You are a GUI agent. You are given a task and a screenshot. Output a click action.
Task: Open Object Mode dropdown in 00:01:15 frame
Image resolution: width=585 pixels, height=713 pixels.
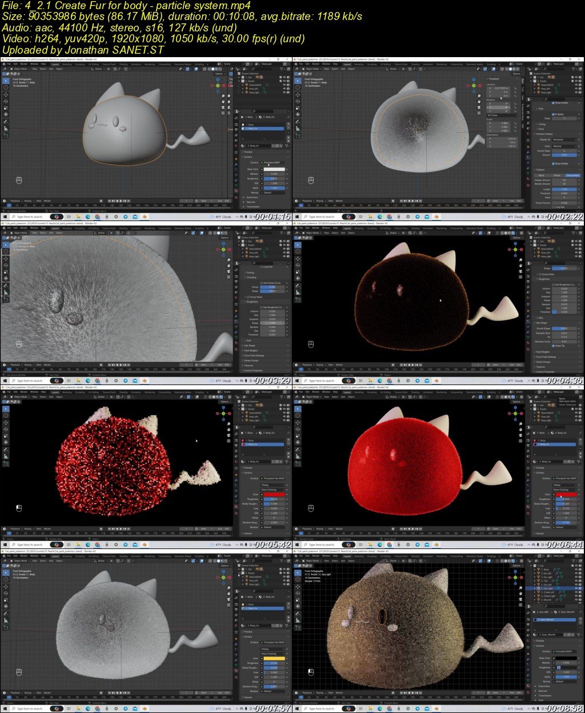(20, 69)
